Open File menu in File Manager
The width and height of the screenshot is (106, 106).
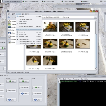(9, 14)
